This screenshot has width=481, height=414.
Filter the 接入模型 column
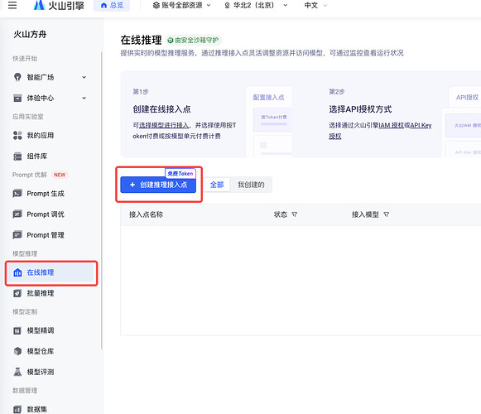pos(387,214)
